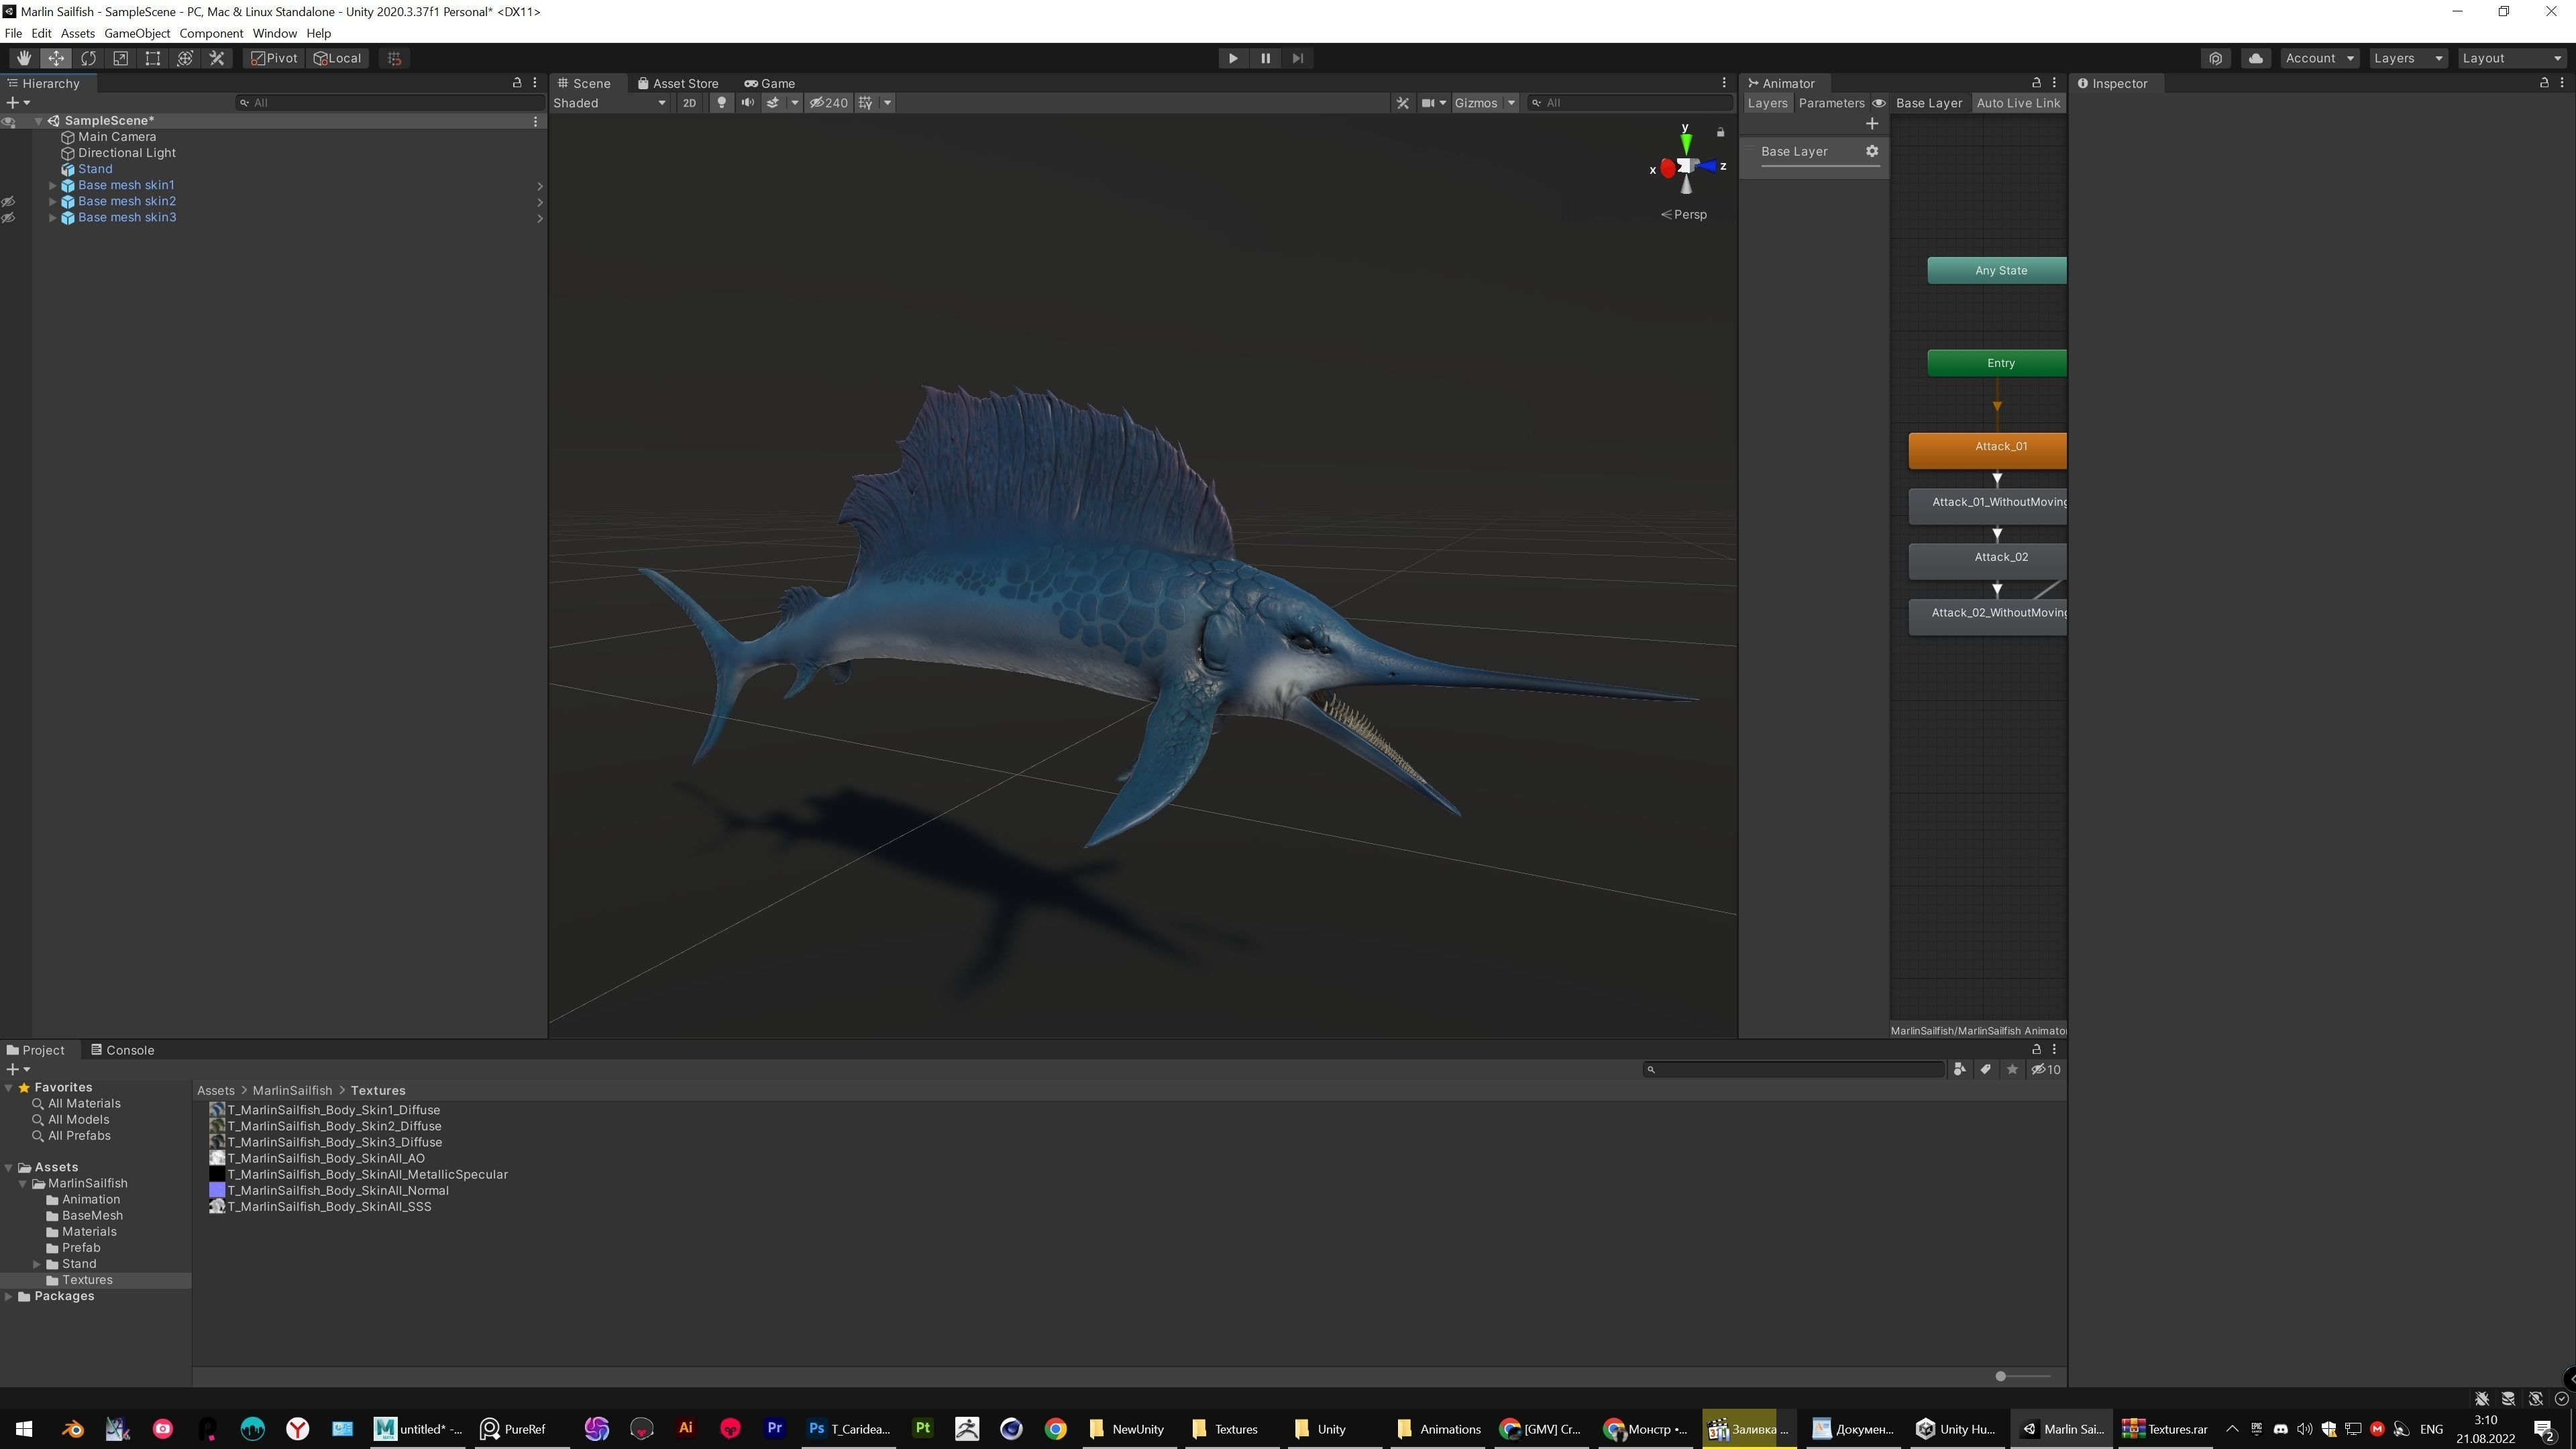Open Shaded draw mode dropdown
This screenshot has width=2576, height=1449.
tap(610, 103)
